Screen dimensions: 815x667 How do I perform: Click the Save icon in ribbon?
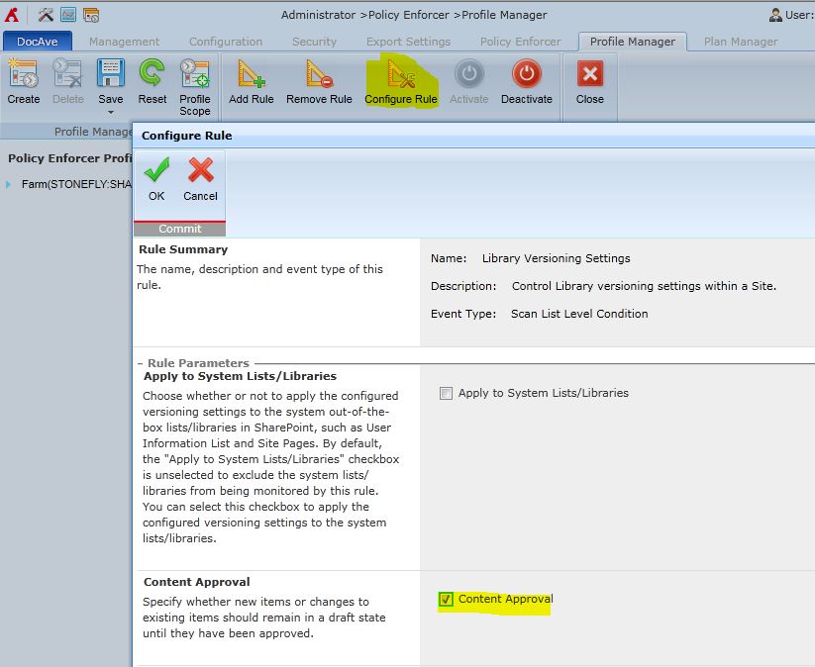pyautogui.click(x=110, y=75)
